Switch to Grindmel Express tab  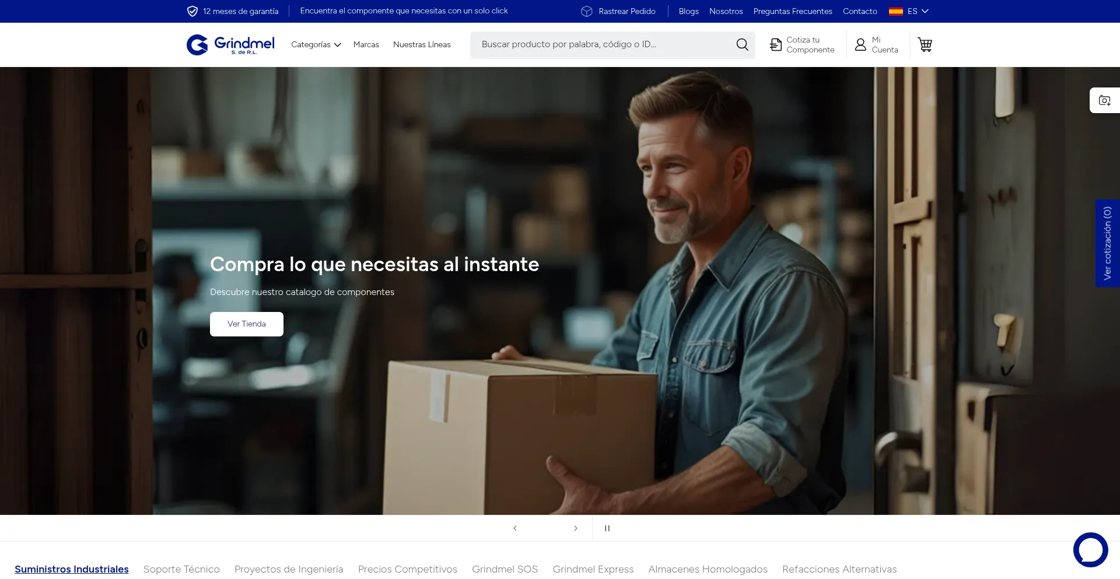(593, 569)
